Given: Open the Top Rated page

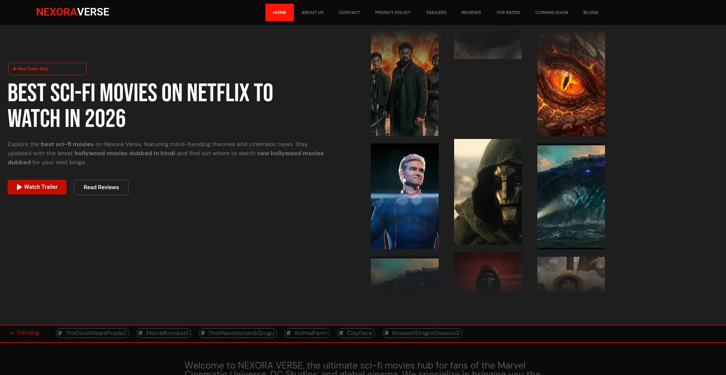Looking at the screenshot, I should tap(508, 12).
